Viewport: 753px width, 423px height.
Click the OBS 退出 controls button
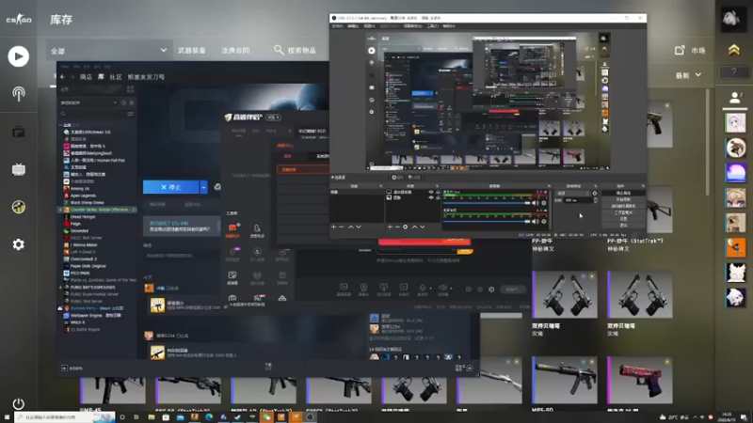coord(623,225)
